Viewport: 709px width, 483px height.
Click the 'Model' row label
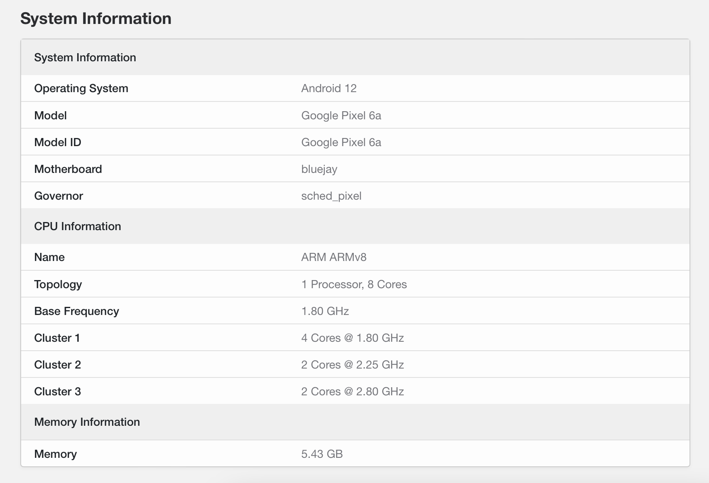(50, 116)
